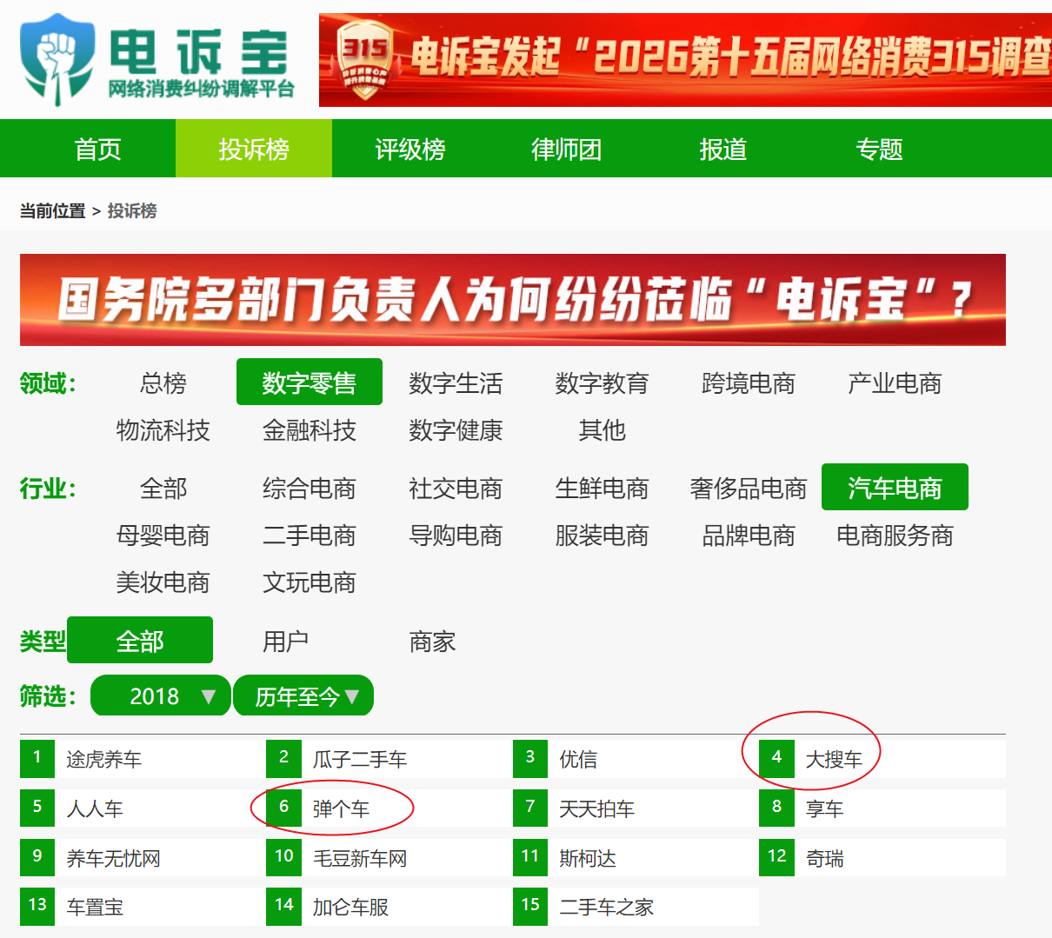Click 投诉榜 in the breadcrumb path
Screen dimensions: 1052x938
[132, 211]
